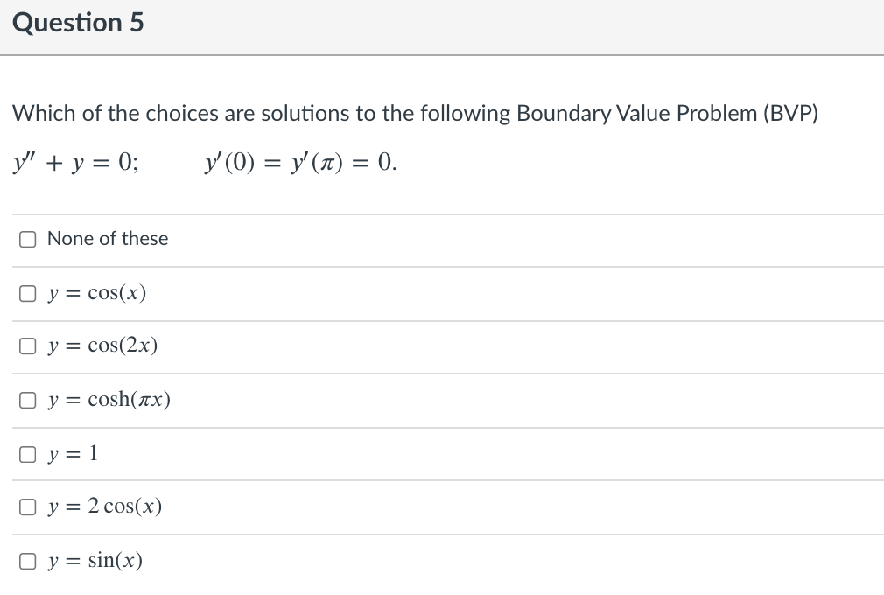884x595 pixels.
Task: Tick the checkbox beside y = cos(x)
Action: coord(28,293)
